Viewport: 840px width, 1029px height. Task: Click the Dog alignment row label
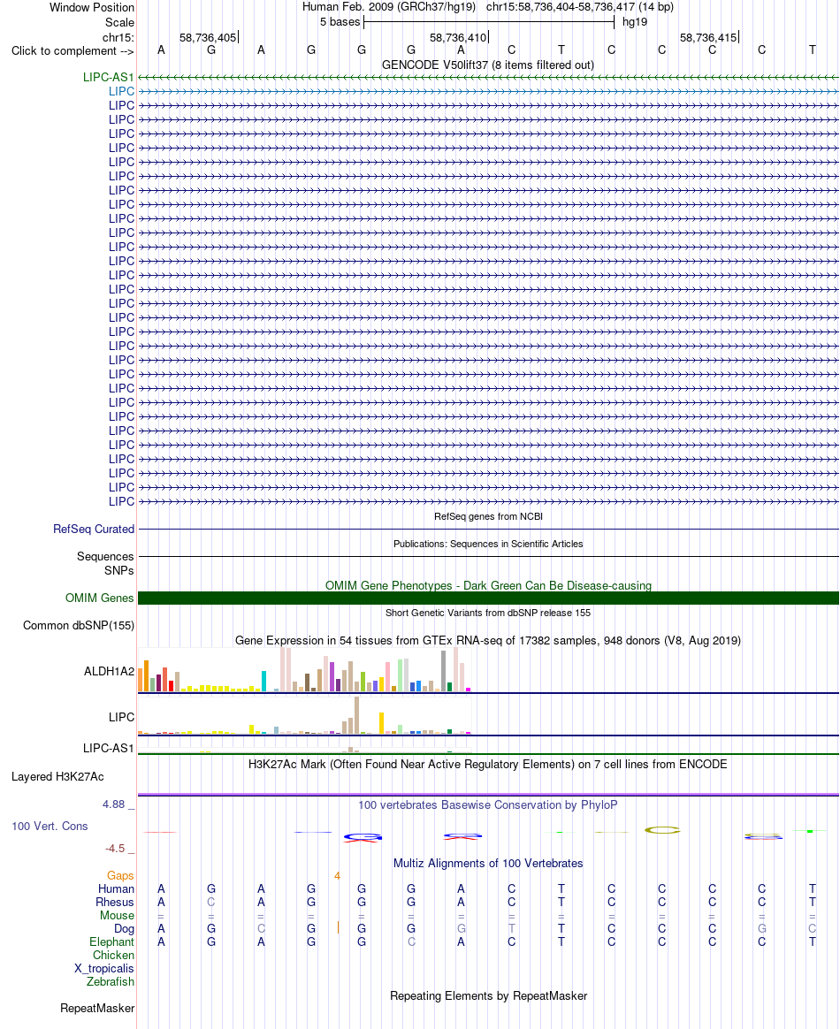pos(124,928)
